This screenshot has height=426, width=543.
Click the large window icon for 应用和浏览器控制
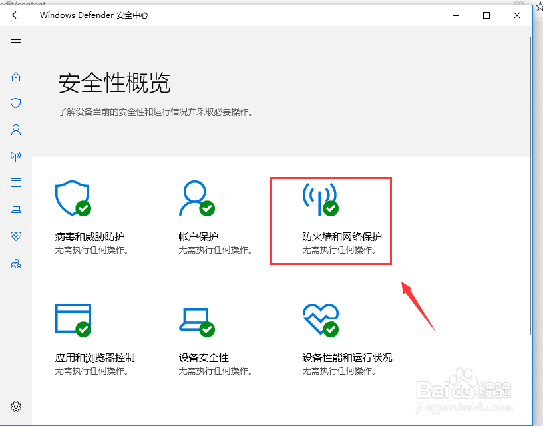click(x=73, y=320)
